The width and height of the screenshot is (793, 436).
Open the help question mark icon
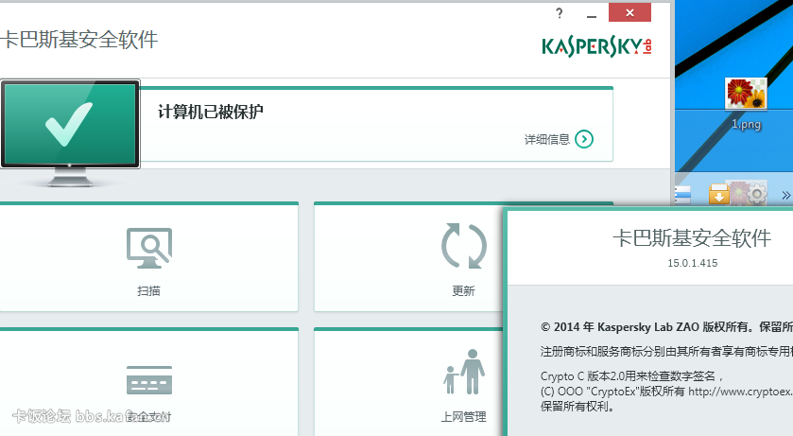[x=559, y=13]
